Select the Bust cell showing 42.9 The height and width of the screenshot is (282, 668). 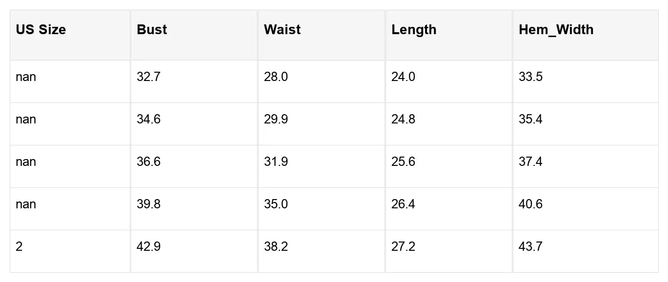(148, 247)
